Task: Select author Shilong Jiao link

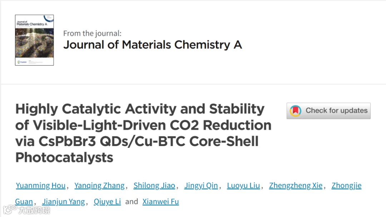Action: point(154,186)
